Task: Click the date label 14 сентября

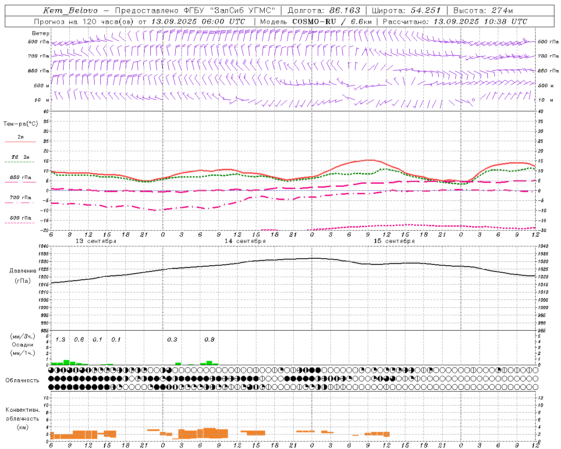Action: pyautogui.click(x=245, y=241)
